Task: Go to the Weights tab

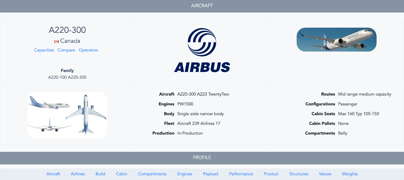Action: (x=349, y=174)
